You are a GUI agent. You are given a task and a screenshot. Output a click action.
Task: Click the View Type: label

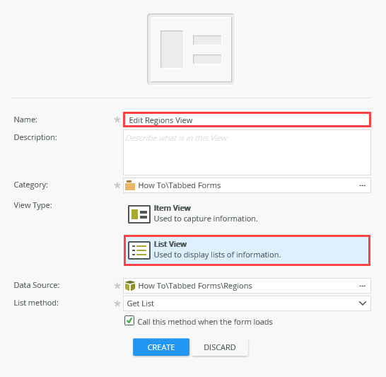tap(33, 205)
